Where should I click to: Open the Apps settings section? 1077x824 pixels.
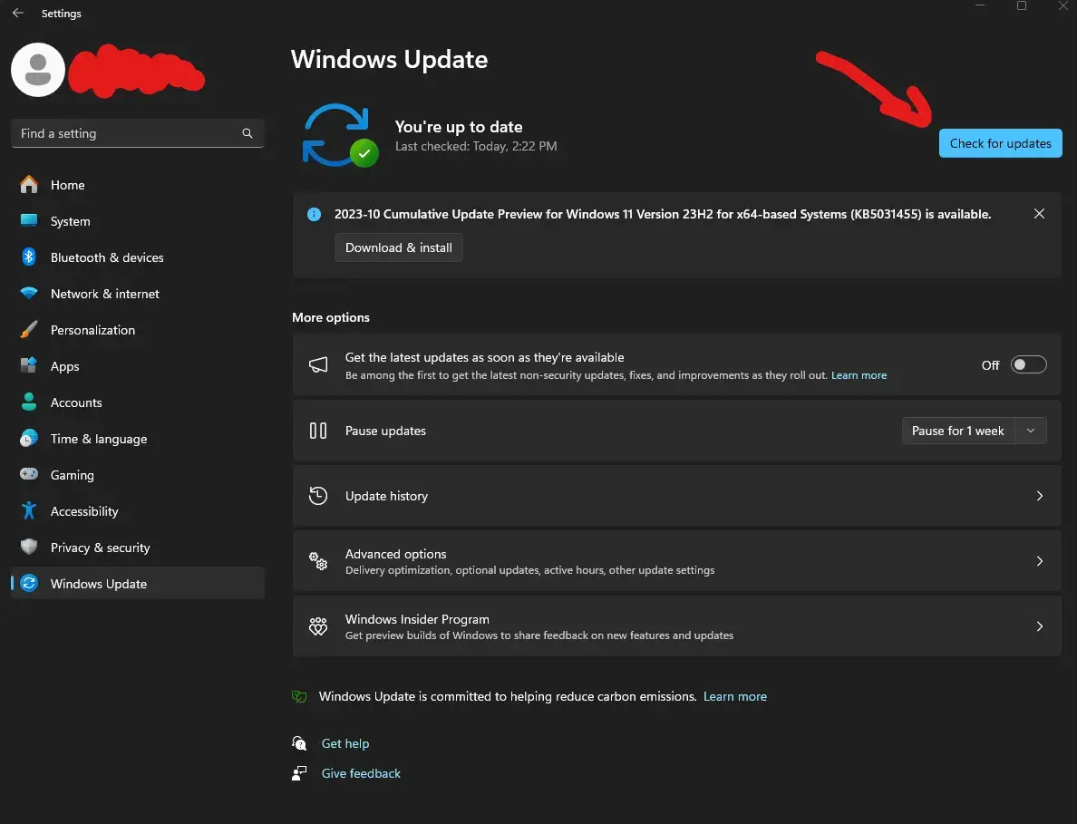click(x=64, y=366)
